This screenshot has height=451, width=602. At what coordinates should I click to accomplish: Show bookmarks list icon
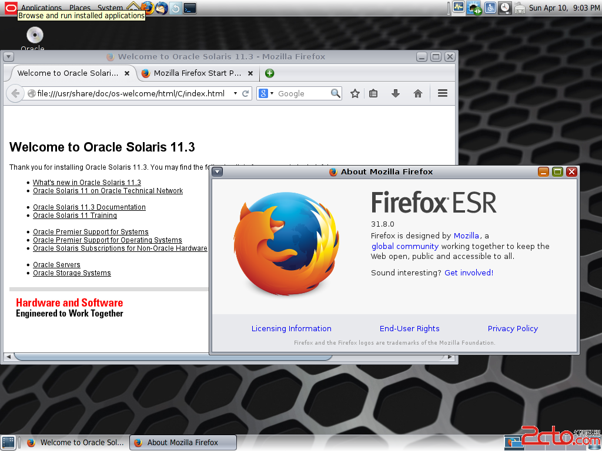[373, 93]
